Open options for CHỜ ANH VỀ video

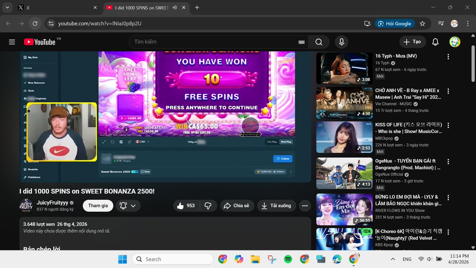(449, 91)
